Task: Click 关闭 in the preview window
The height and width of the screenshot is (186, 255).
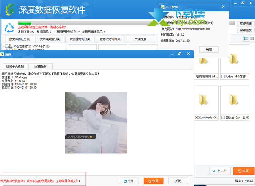Action: point(178,181)
